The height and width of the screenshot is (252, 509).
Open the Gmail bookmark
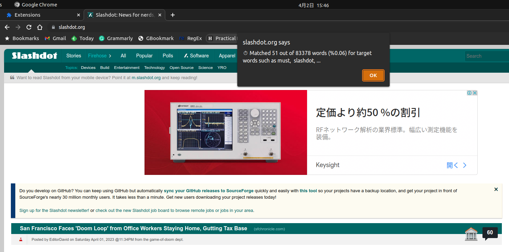coord(55,38)
